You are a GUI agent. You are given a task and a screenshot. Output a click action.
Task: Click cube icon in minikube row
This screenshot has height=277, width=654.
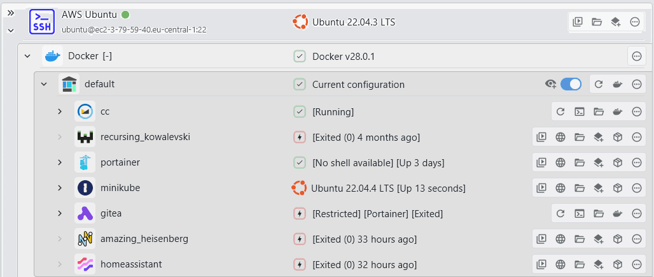tap(617, 188)
